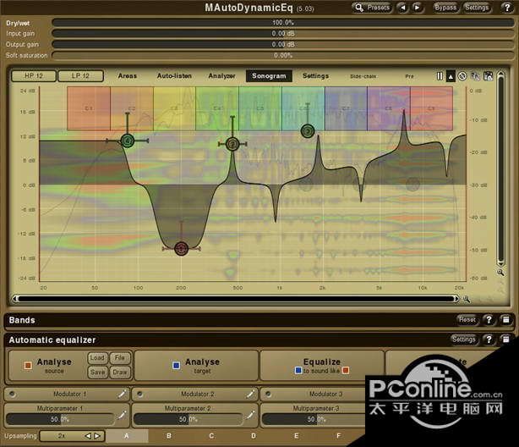Screen dimensions: 519x447
Task: Open help for Automatic equalizer
Action: click(x=489, y=339)
